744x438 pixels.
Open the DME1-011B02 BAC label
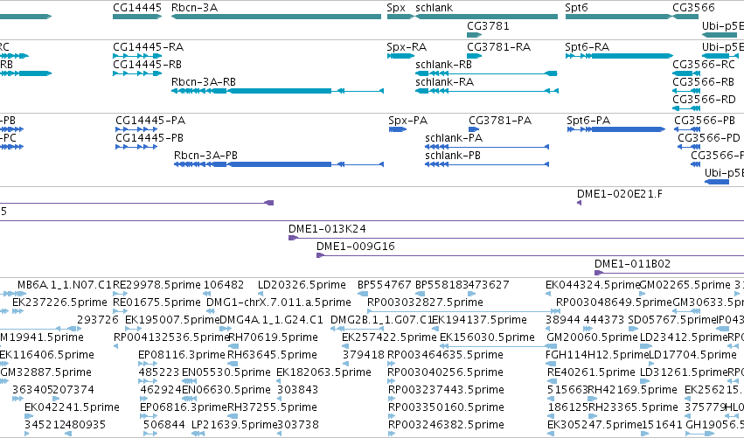click(x=632, y=264)
